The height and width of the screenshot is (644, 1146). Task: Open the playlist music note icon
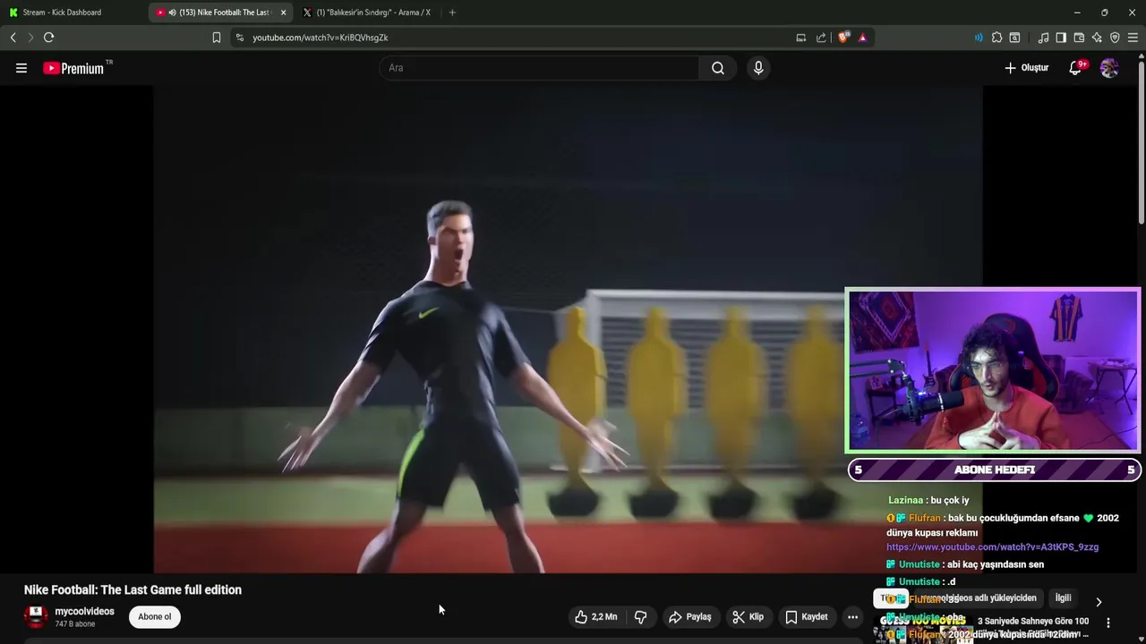[1043, 38]
